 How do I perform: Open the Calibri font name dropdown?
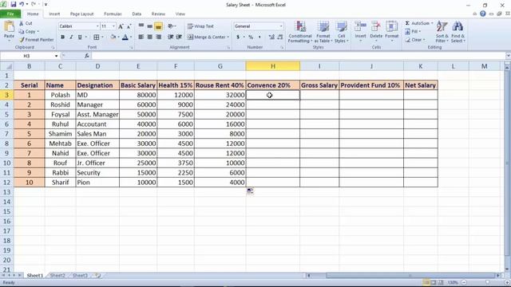click(97, 26)
